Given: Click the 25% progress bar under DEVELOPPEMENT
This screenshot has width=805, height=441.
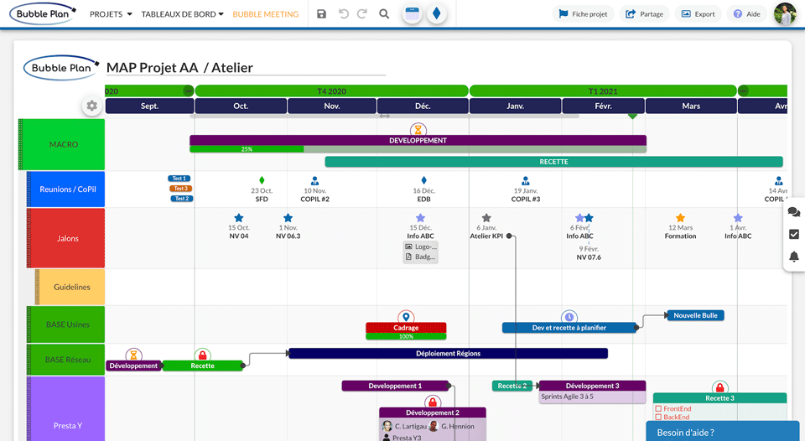Looking at the screenshot, I should click(x=247, y=149).
